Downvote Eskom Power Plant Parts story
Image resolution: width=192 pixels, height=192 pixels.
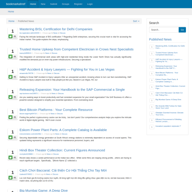tap(15, 137)
